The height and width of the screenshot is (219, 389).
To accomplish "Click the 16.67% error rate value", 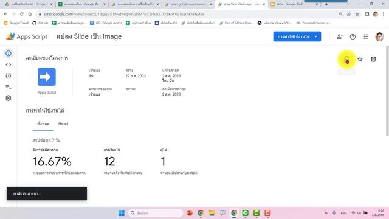I will coord(52,161).
